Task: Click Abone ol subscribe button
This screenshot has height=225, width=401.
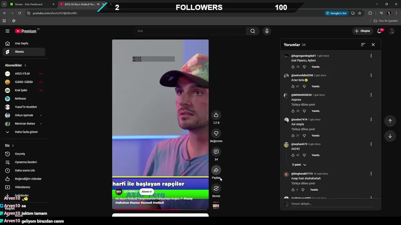Action: click(x=147, y=192)
